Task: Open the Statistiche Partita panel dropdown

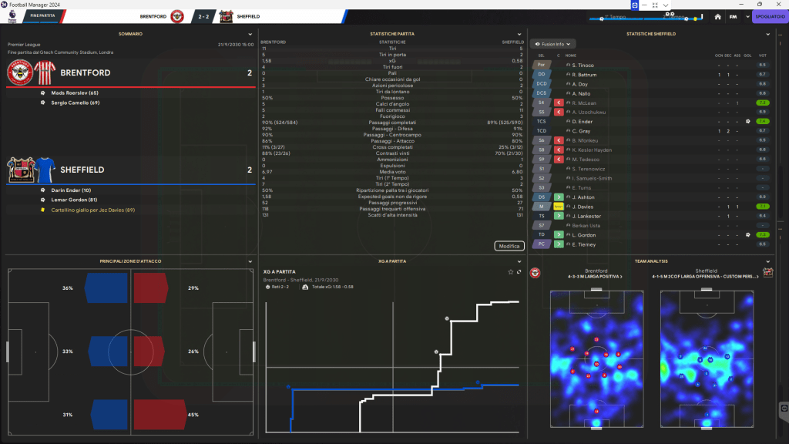Action: point(519,34)
